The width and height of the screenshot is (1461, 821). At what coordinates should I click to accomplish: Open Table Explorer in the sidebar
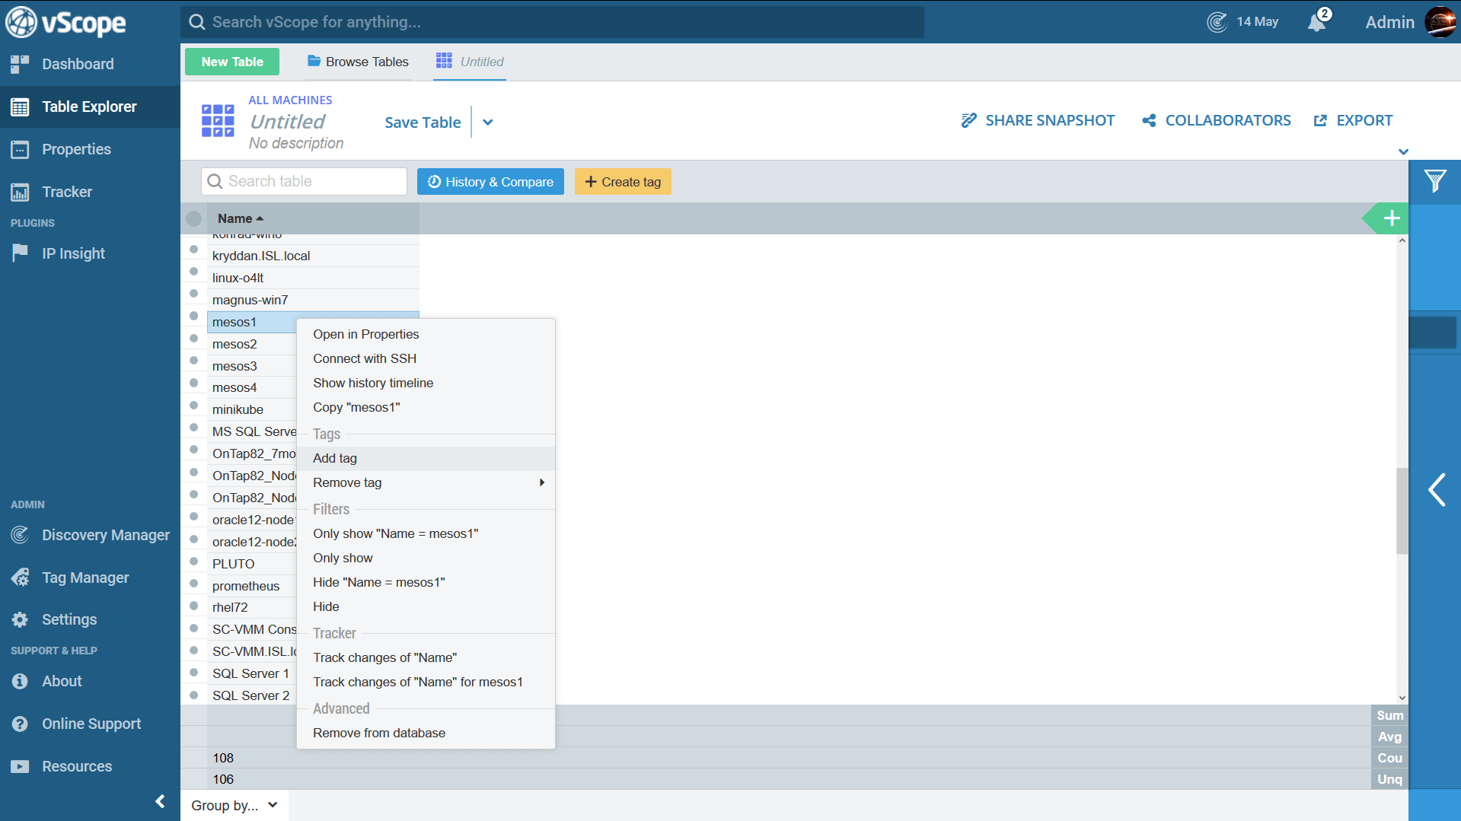pos(89,107)
